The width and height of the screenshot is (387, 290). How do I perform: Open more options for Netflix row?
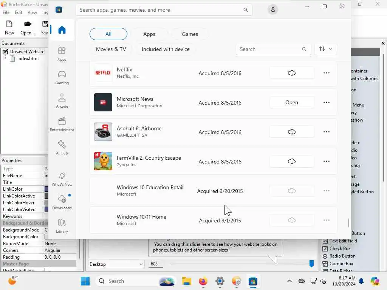click(x=326, y=73)
